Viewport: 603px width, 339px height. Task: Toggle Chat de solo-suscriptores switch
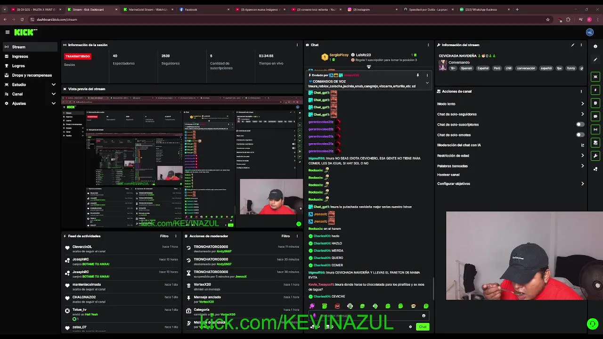click(580, 124)
